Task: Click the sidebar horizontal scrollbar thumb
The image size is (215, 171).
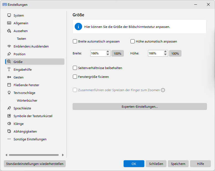Action: [x=34, y=155]
